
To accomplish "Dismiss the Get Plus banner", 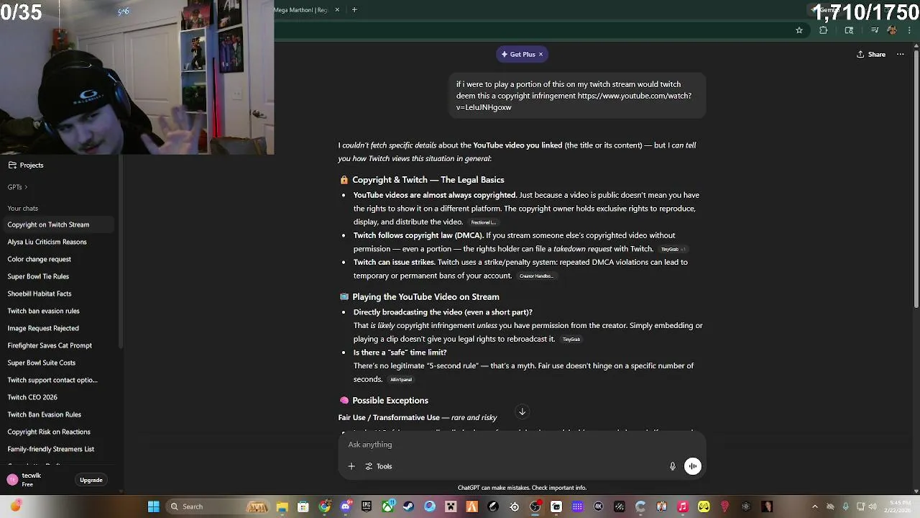I will click(x=540, y=54).
